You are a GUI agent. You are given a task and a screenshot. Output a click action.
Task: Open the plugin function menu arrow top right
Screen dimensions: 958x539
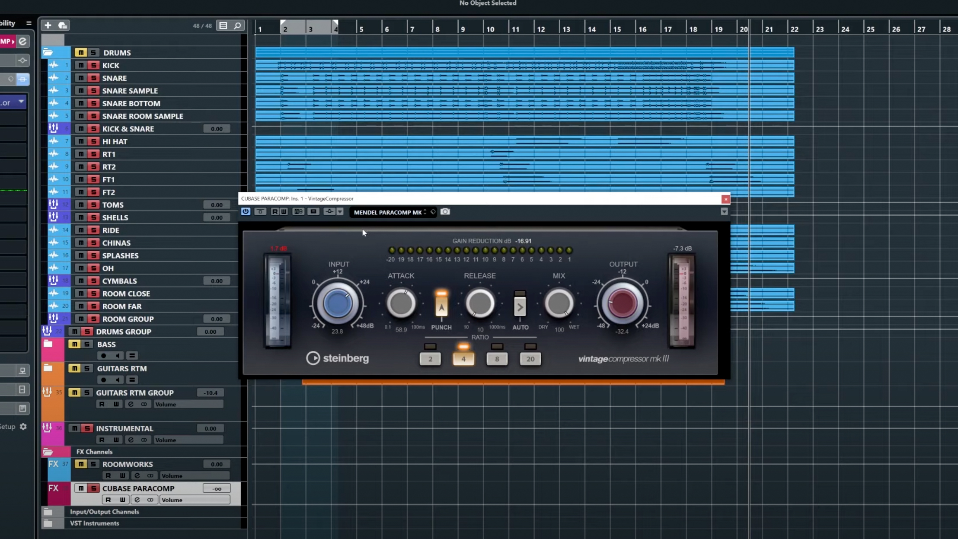pyautogui.click(x=724, y=212)
